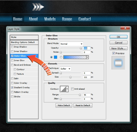The height and width of the screenshot is (132, 137).
Task: Click the blue glow color swatch
Action: point(56,57)
